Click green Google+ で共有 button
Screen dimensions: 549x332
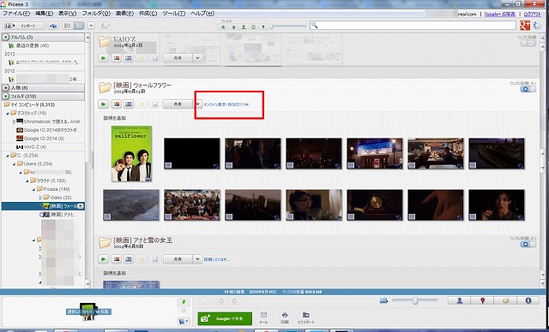(225, 318)
